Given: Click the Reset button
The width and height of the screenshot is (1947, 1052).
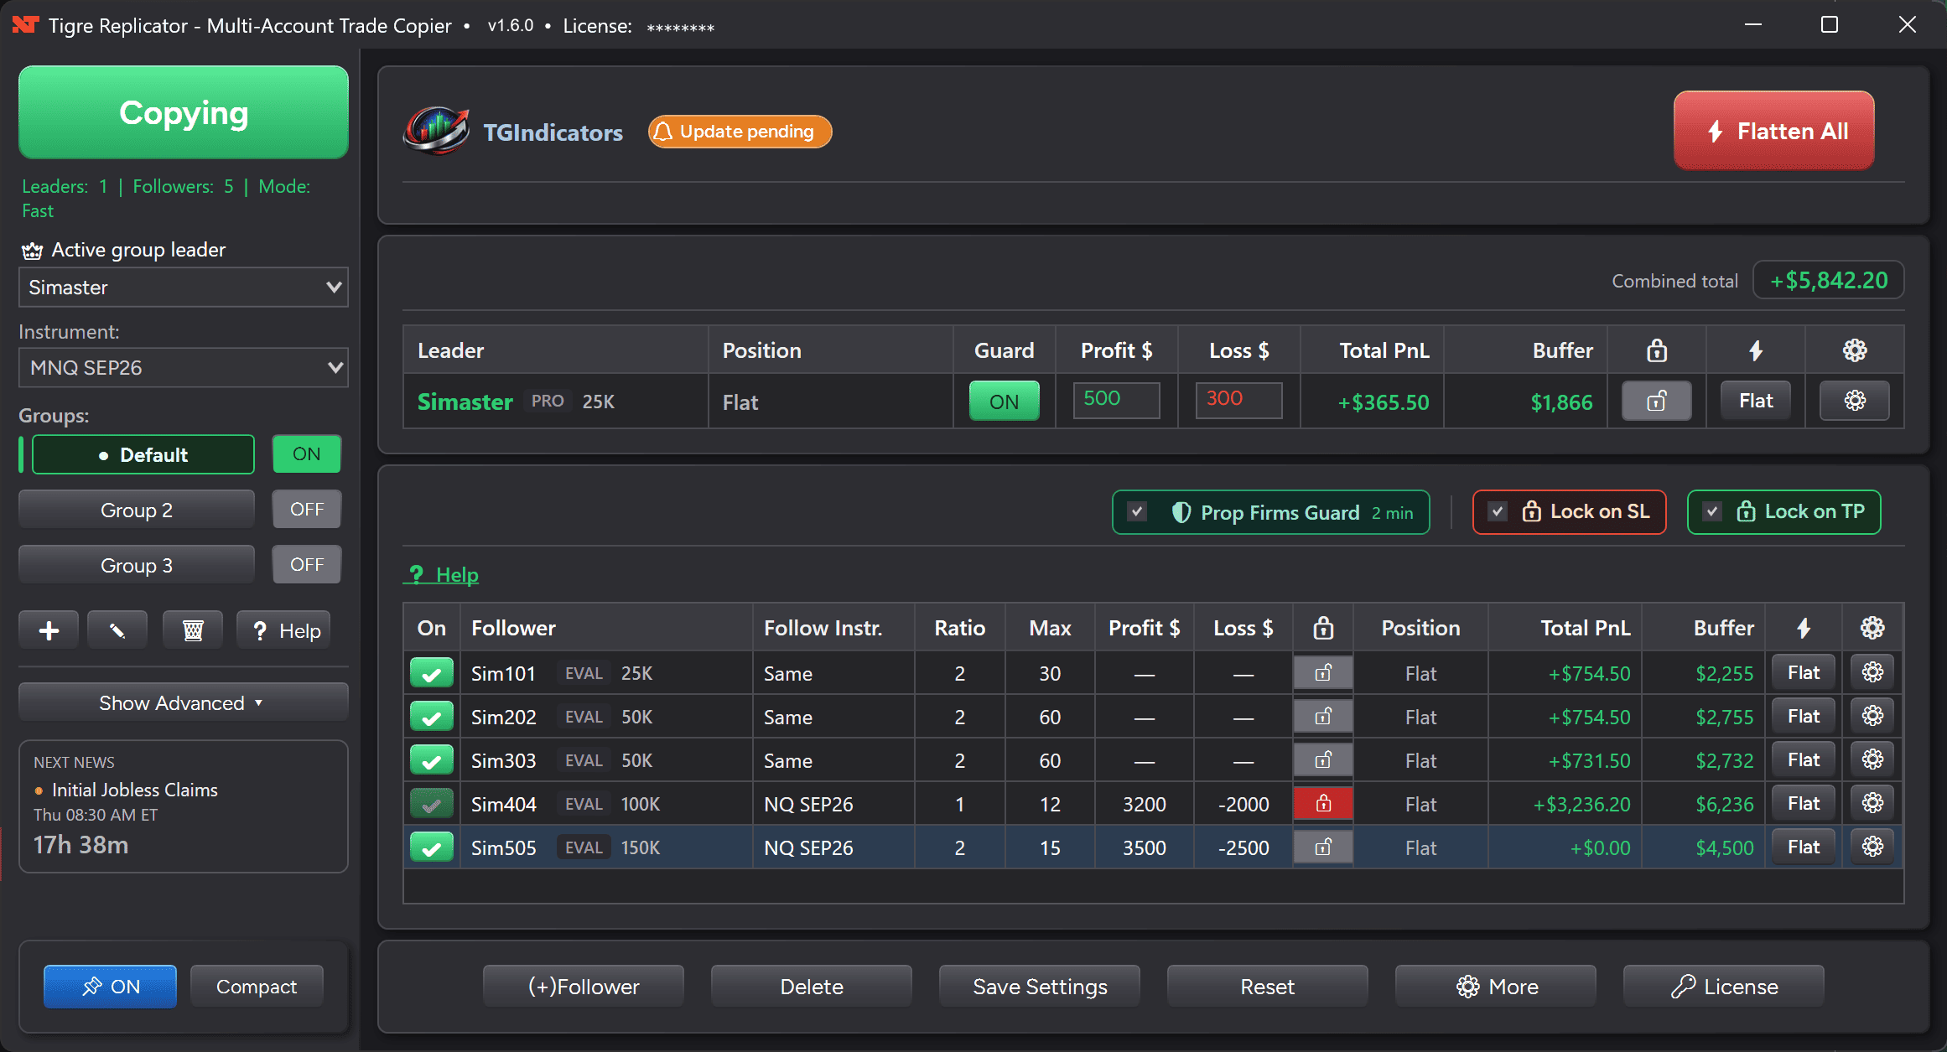Looking at the screenshot, I should click(x=1268, y=987).
